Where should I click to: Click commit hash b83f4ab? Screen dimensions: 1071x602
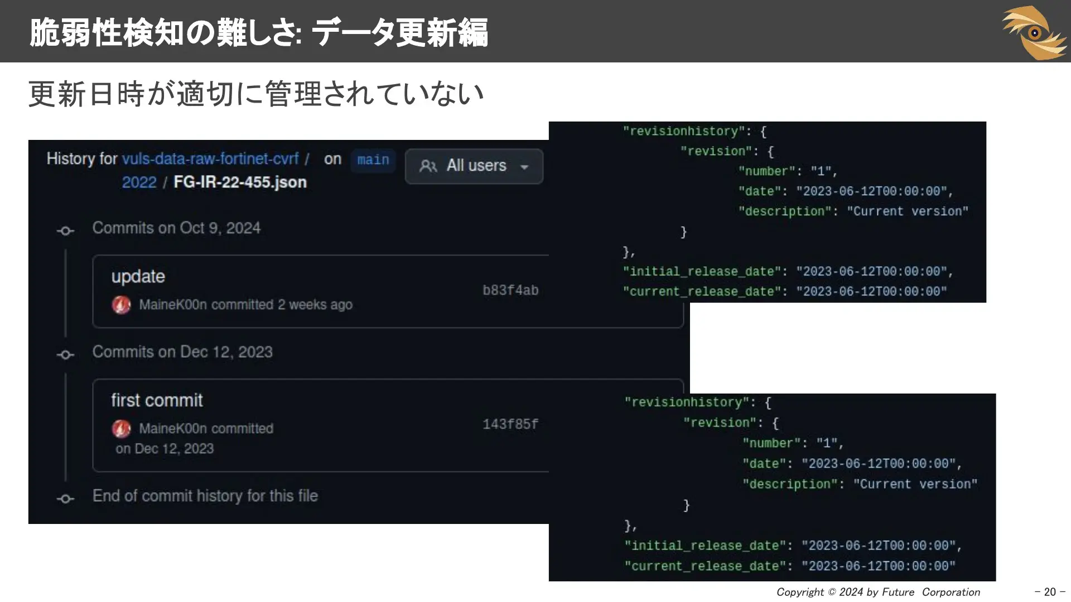tap(510, 290)
